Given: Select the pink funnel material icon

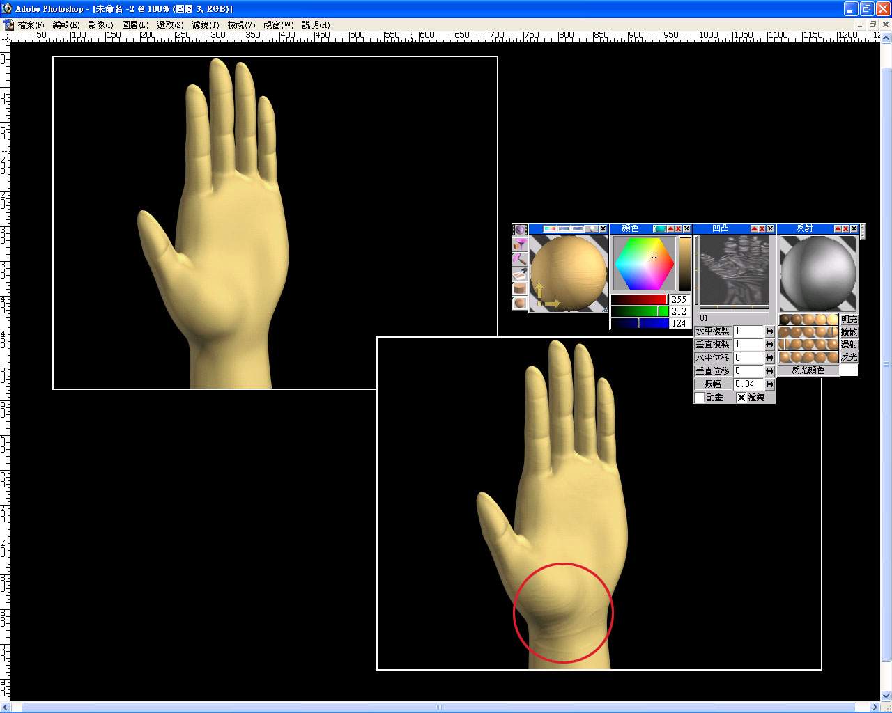Looking at the screenshot, I should click(x=519, y=244).
